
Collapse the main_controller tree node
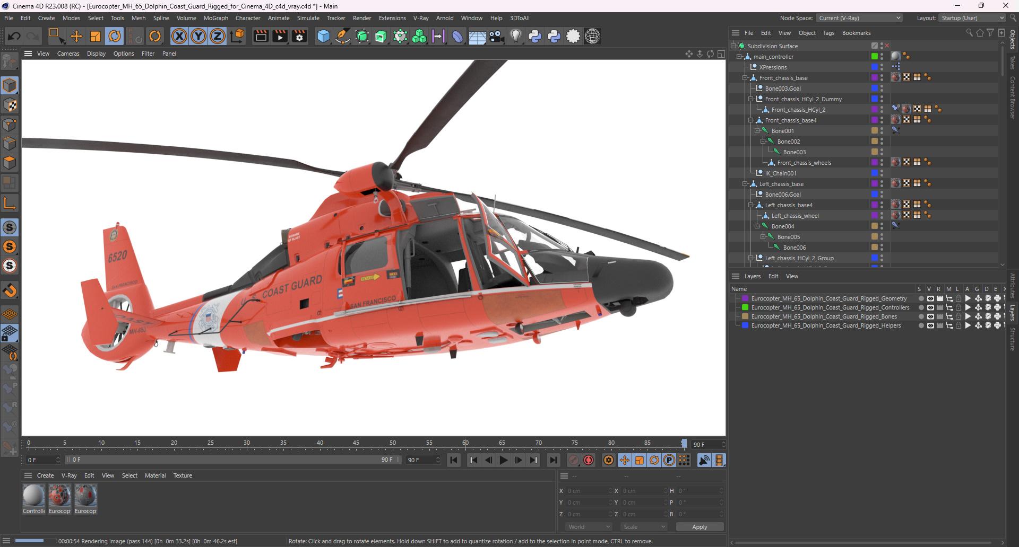739,57
